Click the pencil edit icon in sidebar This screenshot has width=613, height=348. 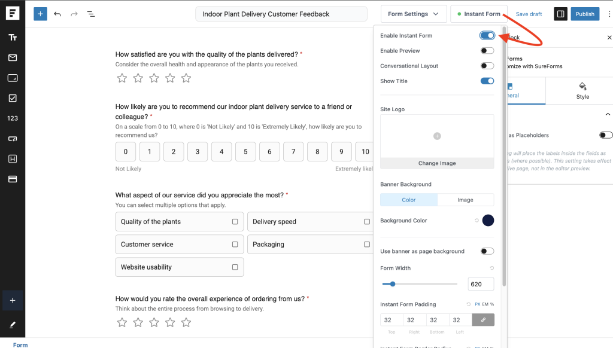(13, 325)
